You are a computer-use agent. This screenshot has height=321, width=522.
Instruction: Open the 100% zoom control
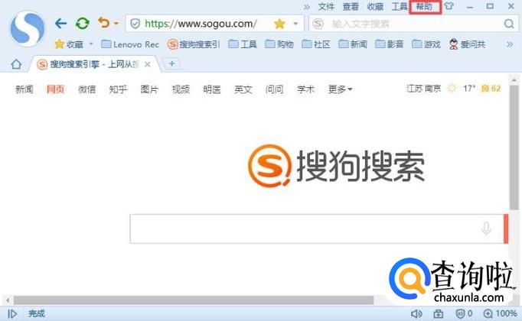tap(500, 313)
